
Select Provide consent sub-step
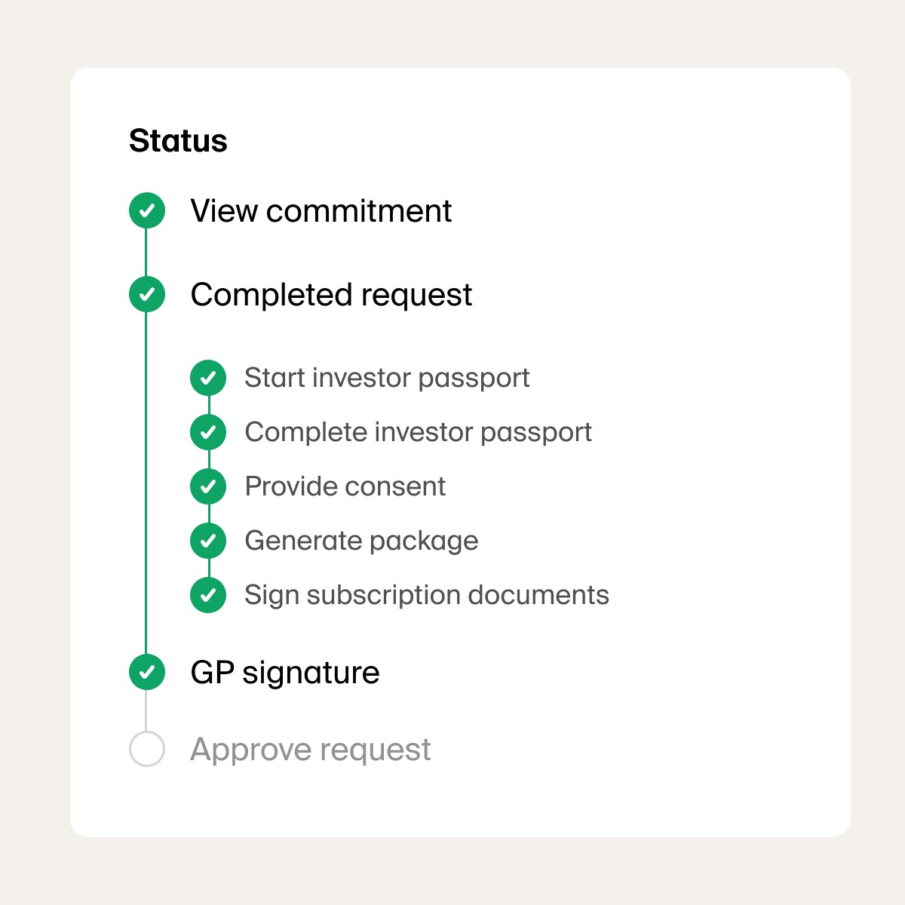pyautogui.click(x=345, y=486)
